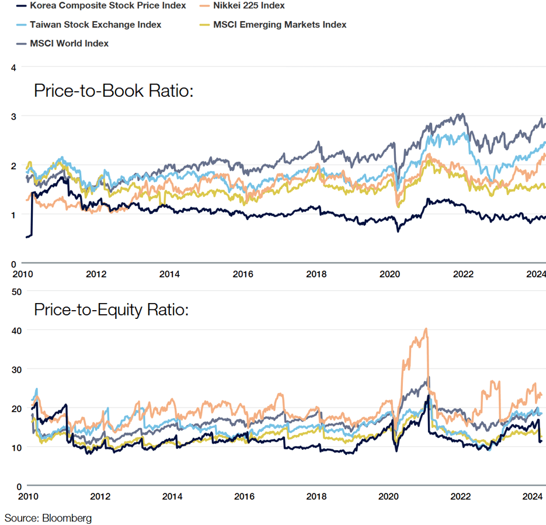Click 2024 on the Price-to-Book chart x-axis
The height and width of the screenshot is (525, 546).
click(x=535, y=274)
